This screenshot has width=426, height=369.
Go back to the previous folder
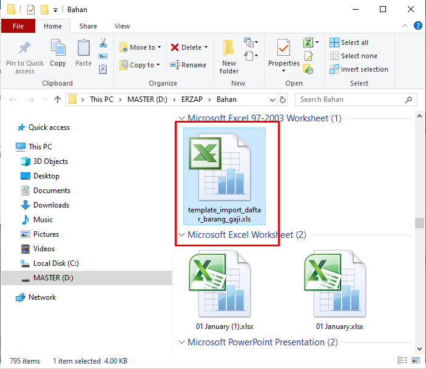click(x=13, y=100)
